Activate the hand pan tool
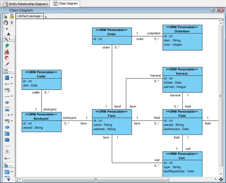The height and width of the screenshot is (183, 226). point(6,23)
